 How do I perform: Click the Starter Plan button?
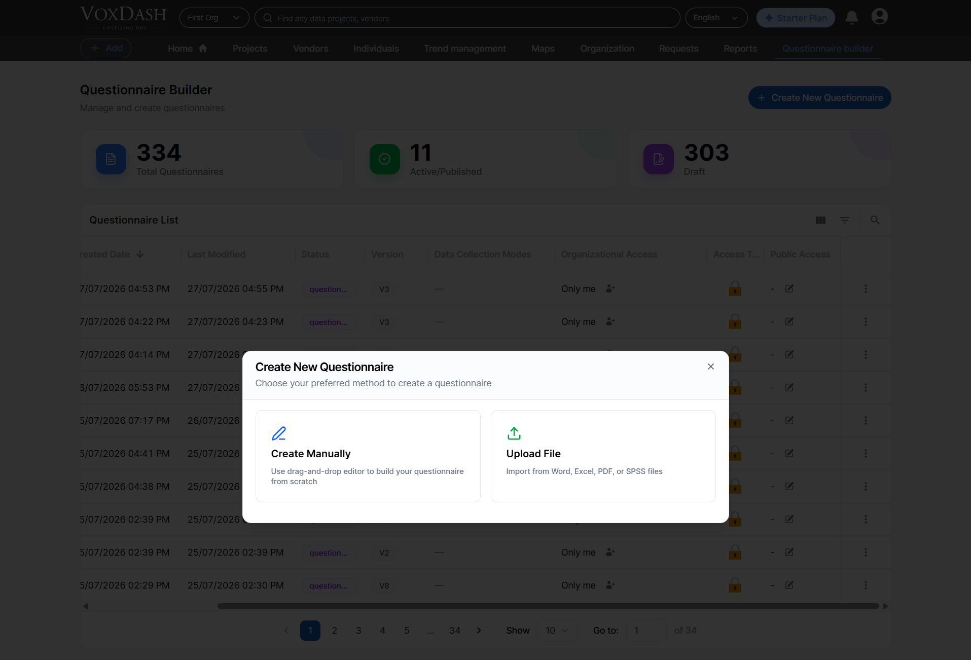[x=795, y=18]
